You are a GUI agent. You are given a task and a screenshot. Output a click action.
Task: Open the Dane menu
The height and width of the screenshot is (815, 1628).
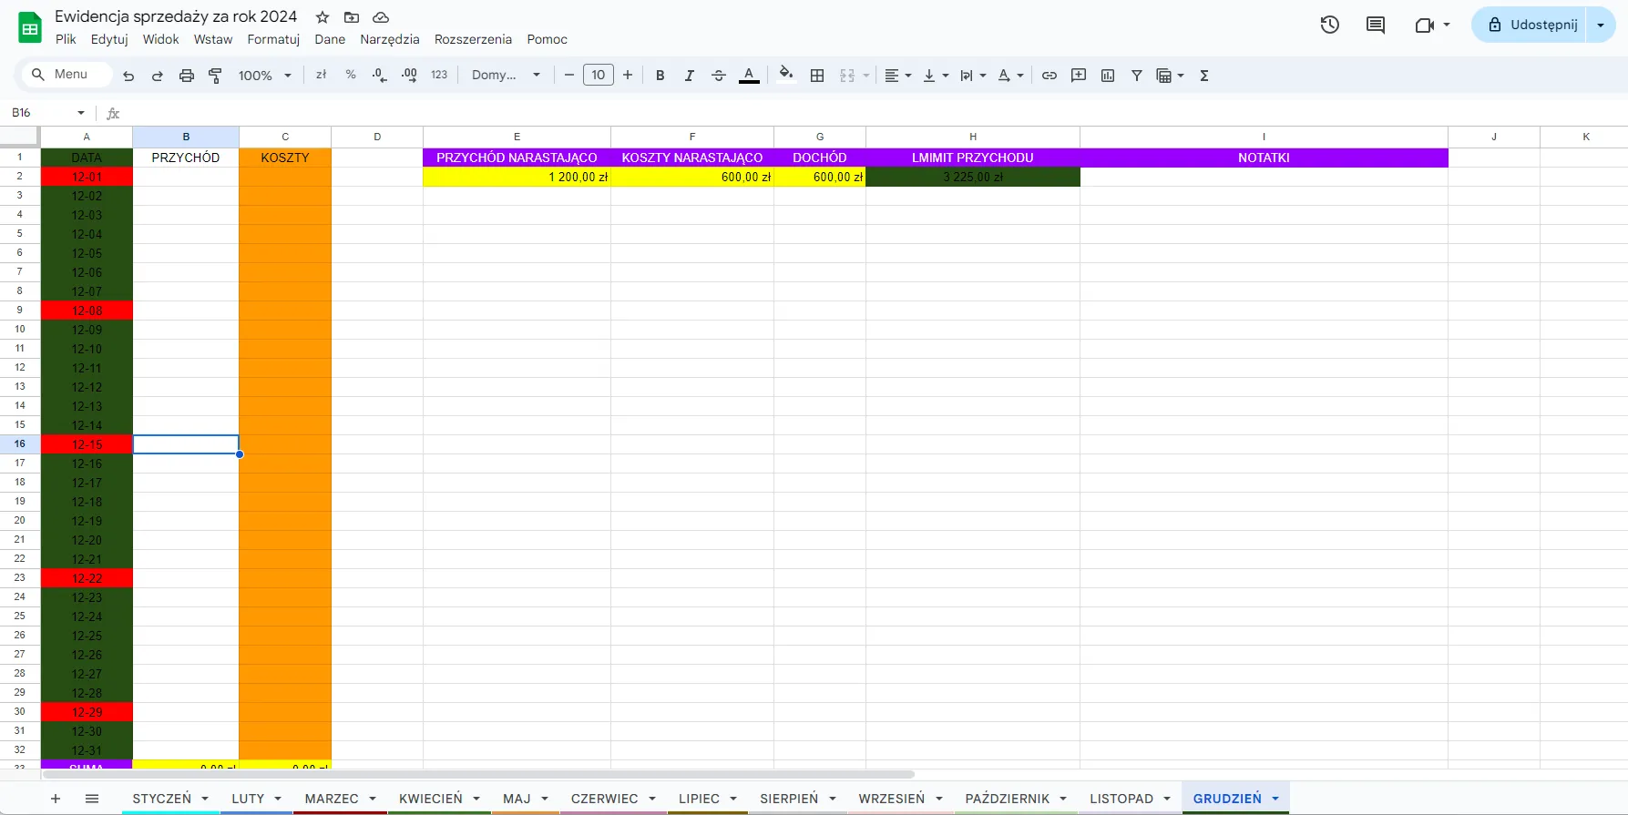pyautogui.click(x=330, y=39)
